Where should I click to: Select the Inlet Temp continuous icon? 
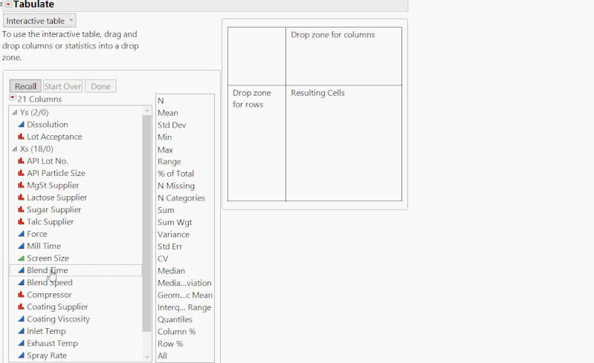coord(22,331)
